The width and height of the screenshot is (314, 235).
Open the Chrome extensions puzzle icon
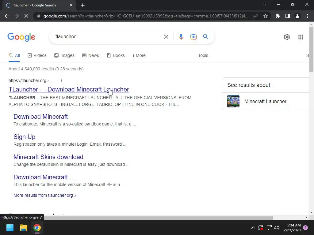[278, 16]
